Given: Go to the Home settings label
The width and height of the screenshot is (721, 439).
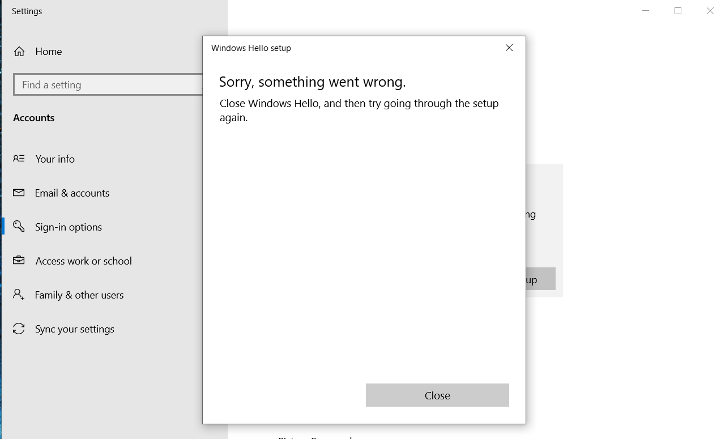Looking at the screenshot, I should [49, 52].
